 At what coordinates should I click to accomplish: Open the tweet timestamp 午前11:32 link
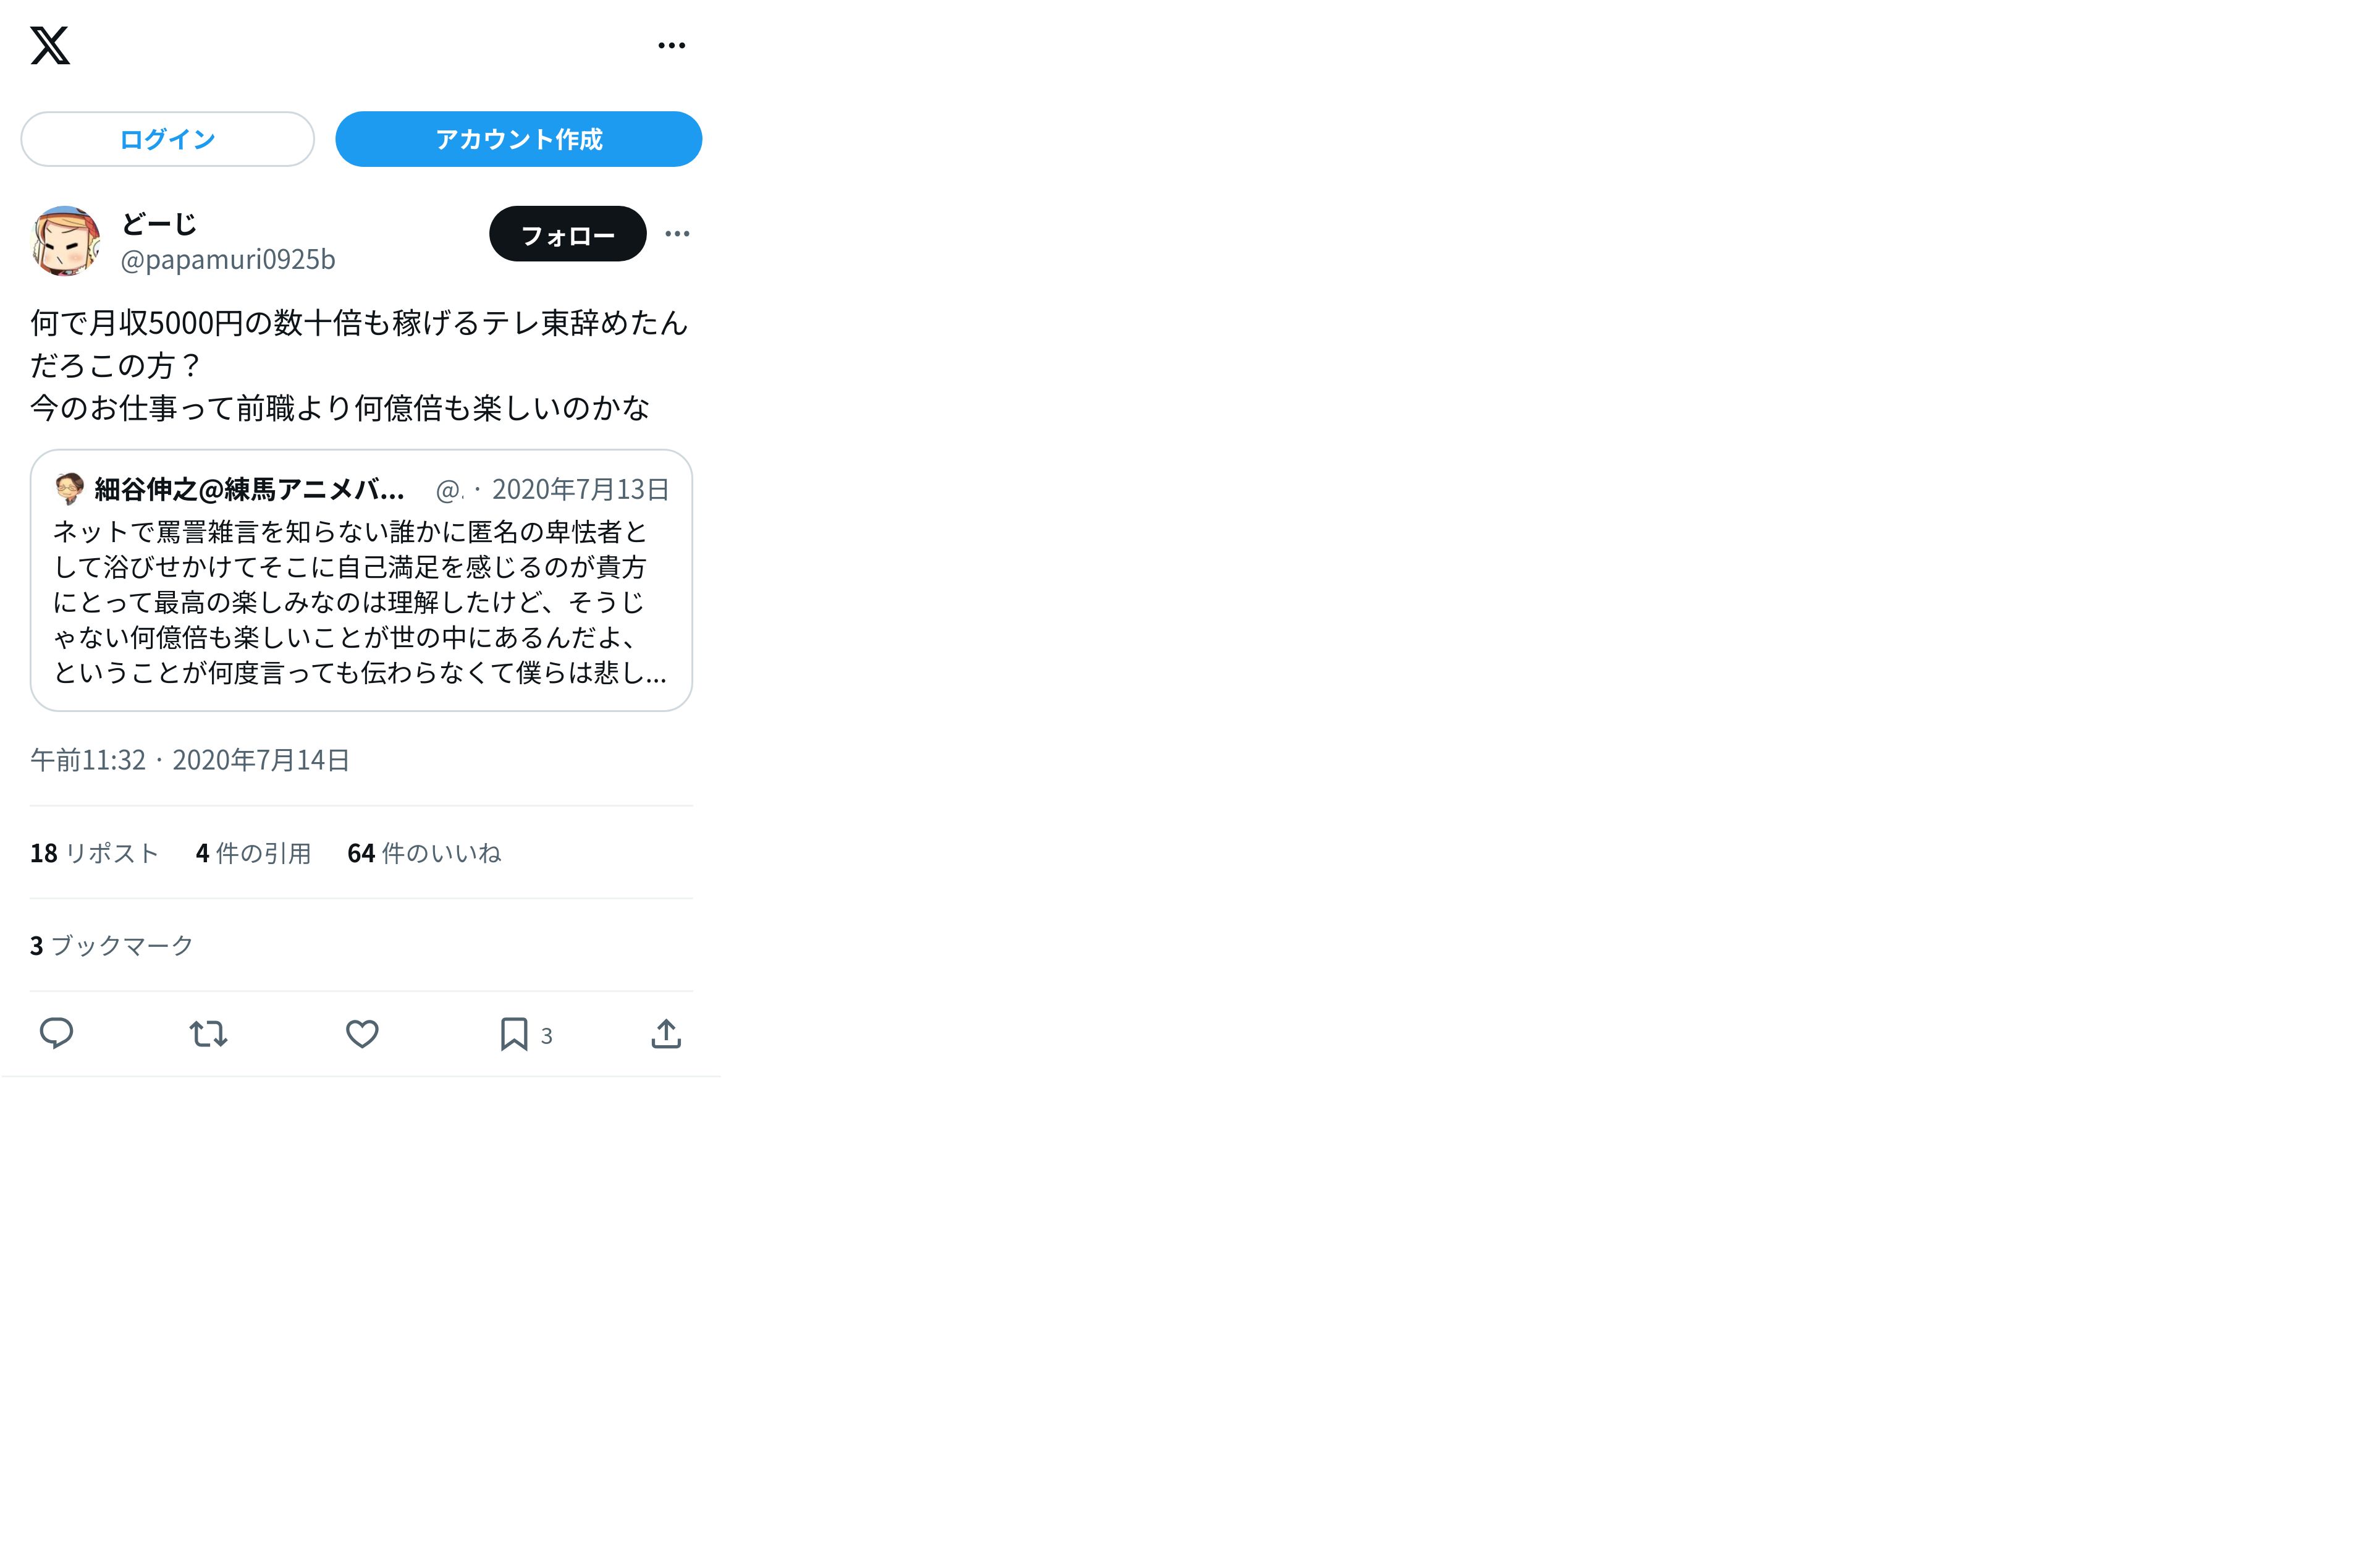click(x=88, y=760)
